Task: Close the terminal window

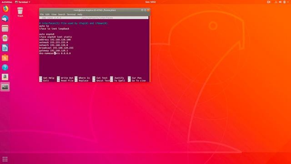Action: [x=148, y=10]
